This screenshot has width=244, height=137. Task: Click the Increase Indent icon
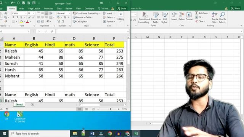pos(42,21)
